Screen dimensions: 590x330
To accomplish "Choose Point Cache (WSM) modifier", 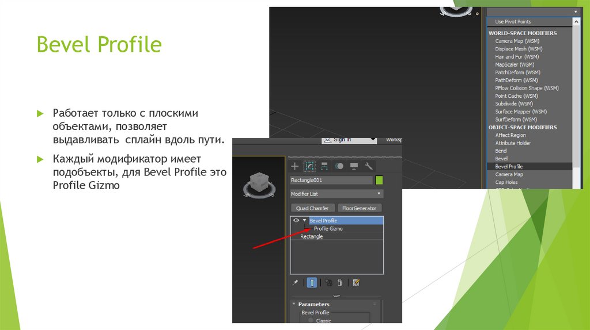I will click(x=516, y=96).
